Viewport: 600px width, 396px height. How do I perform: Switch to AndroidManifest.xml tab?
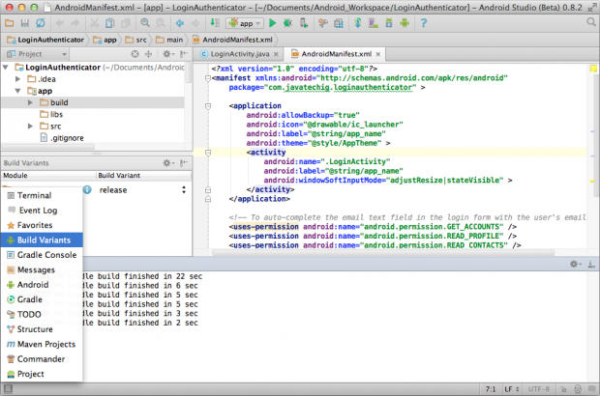click(x=336, y=54)
